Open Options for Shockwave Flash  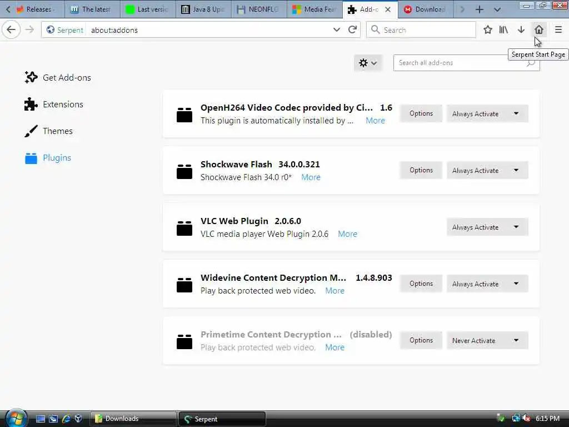pos(421,170)
